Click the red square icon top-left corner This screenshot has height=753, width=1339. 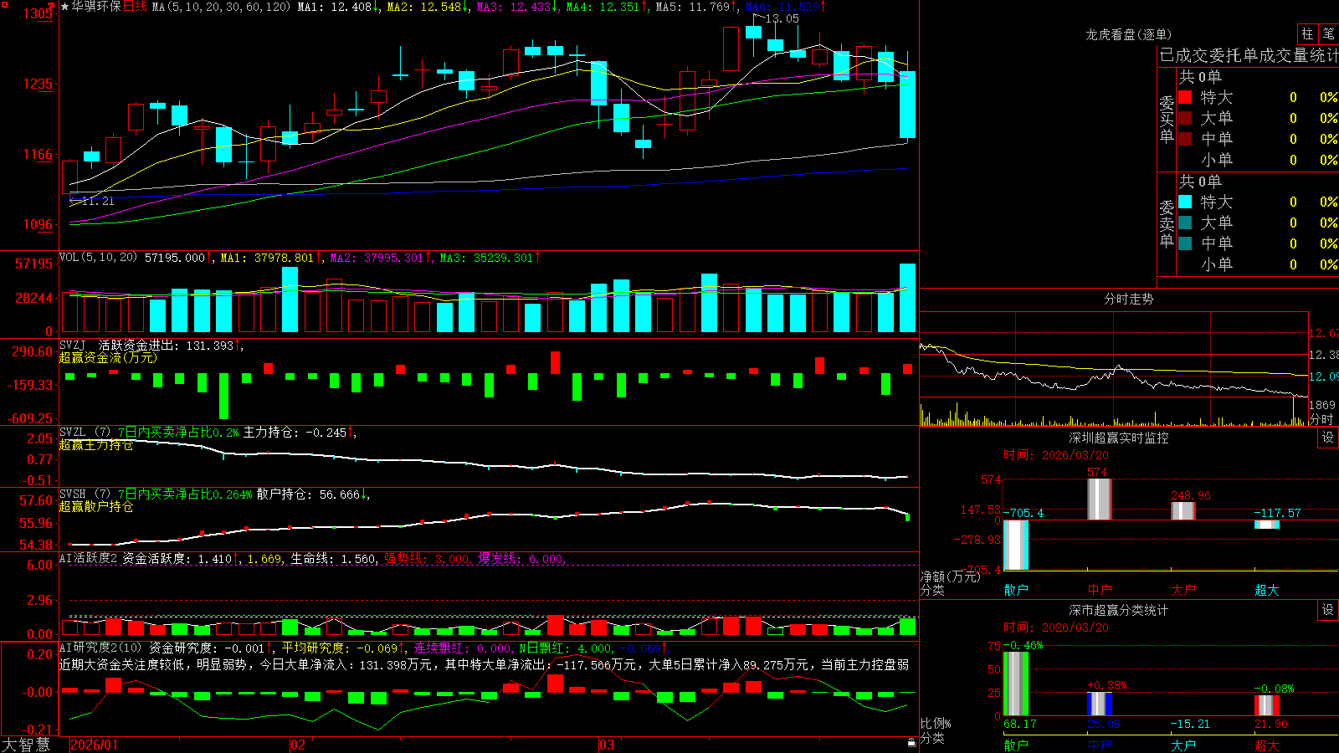pyautogui.click(x=4, y=5)
